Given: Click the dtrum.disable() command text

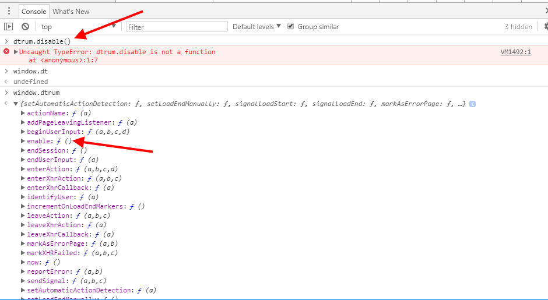Looking at the screenshot, I should [x=42, y=41].
